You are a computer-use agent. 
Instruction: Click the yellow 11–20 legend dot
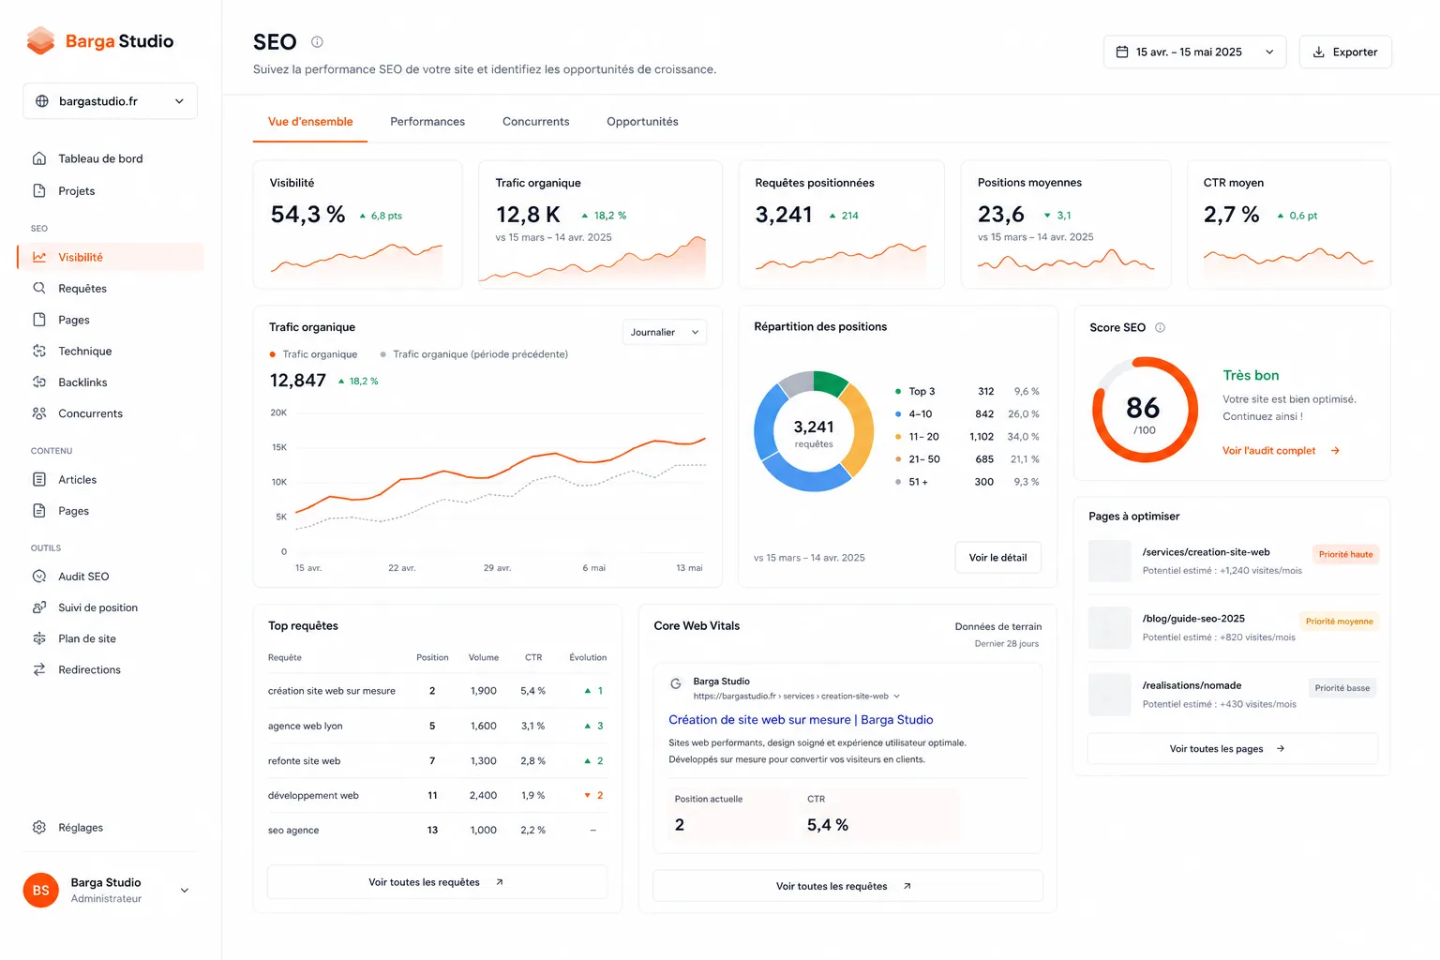(898, 437)
